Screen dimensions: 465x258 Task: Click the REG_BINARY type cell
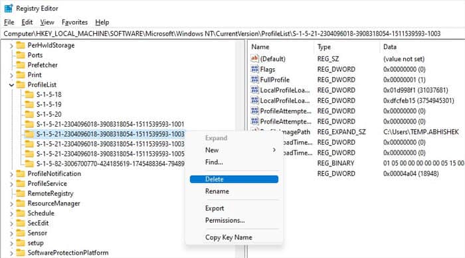[335, 163]
